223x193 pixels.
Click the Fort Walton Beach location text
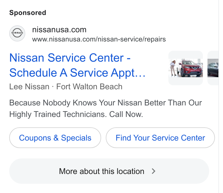pyautogui.click(x=89, y=86)
